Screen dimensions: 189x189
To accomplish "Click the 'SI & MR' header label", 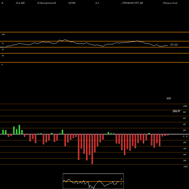I will click(20, 3).
